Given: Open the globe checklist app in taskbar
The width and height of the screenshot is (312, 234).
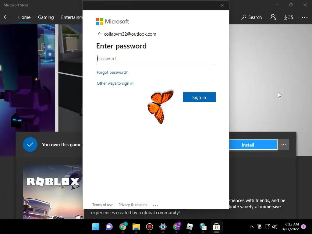Looking at the screenshot, I should (203, 227).
